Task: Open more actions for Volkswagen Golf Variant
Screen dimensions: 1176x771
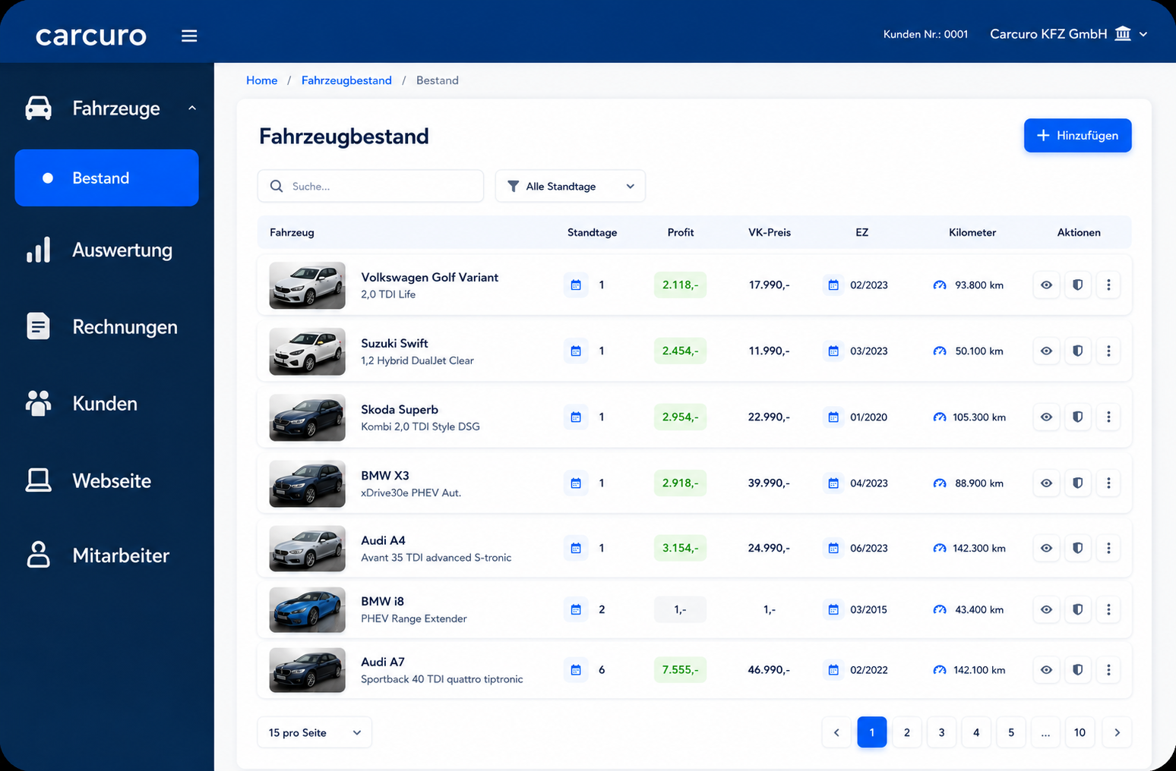Action: [1108, 285]
